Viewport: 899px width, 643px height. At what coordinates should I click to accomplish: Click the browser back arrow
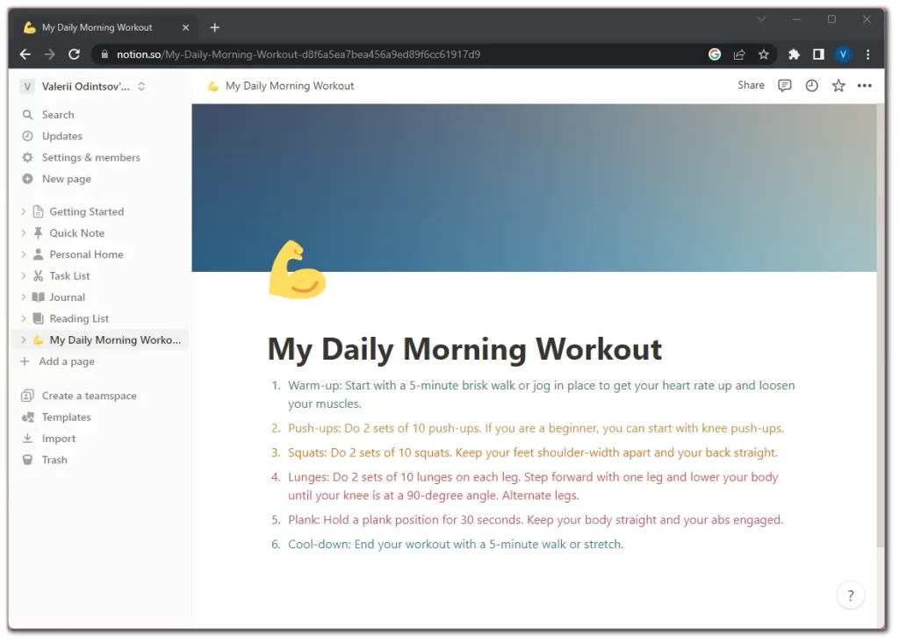click(x=25, y=54)
